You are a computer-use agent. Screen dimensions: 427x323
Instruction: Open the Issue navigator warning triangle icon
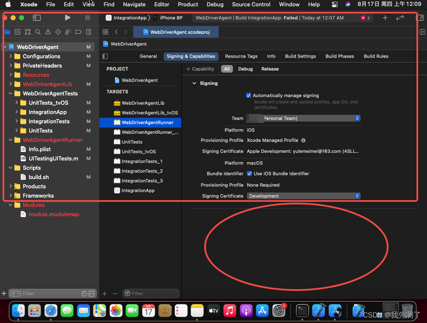tap(48, 32)
